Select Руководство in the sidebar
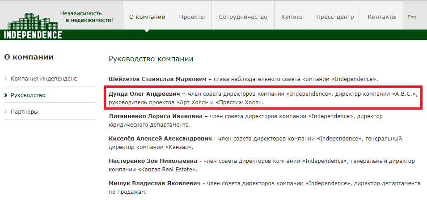The width and height of the screenshot is (427, 200). [x=28, y=95]
